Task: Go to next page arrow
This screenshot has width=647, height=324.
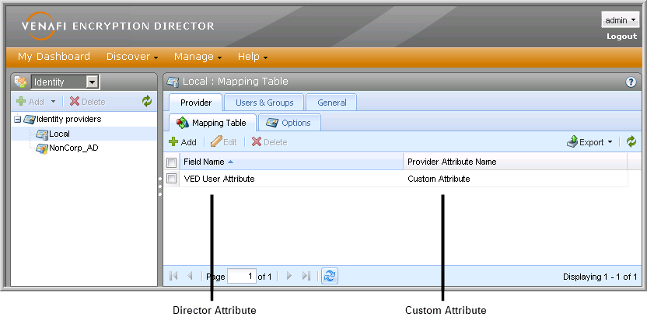Action: pyautogui.click(x=289, y=276)
